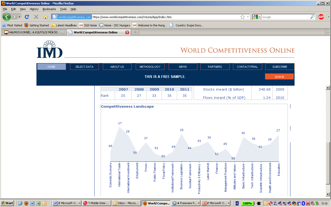Open a new tab with plus button
Image resolution: width=331 pixels, height=207 pixels.
click(135, 32)
